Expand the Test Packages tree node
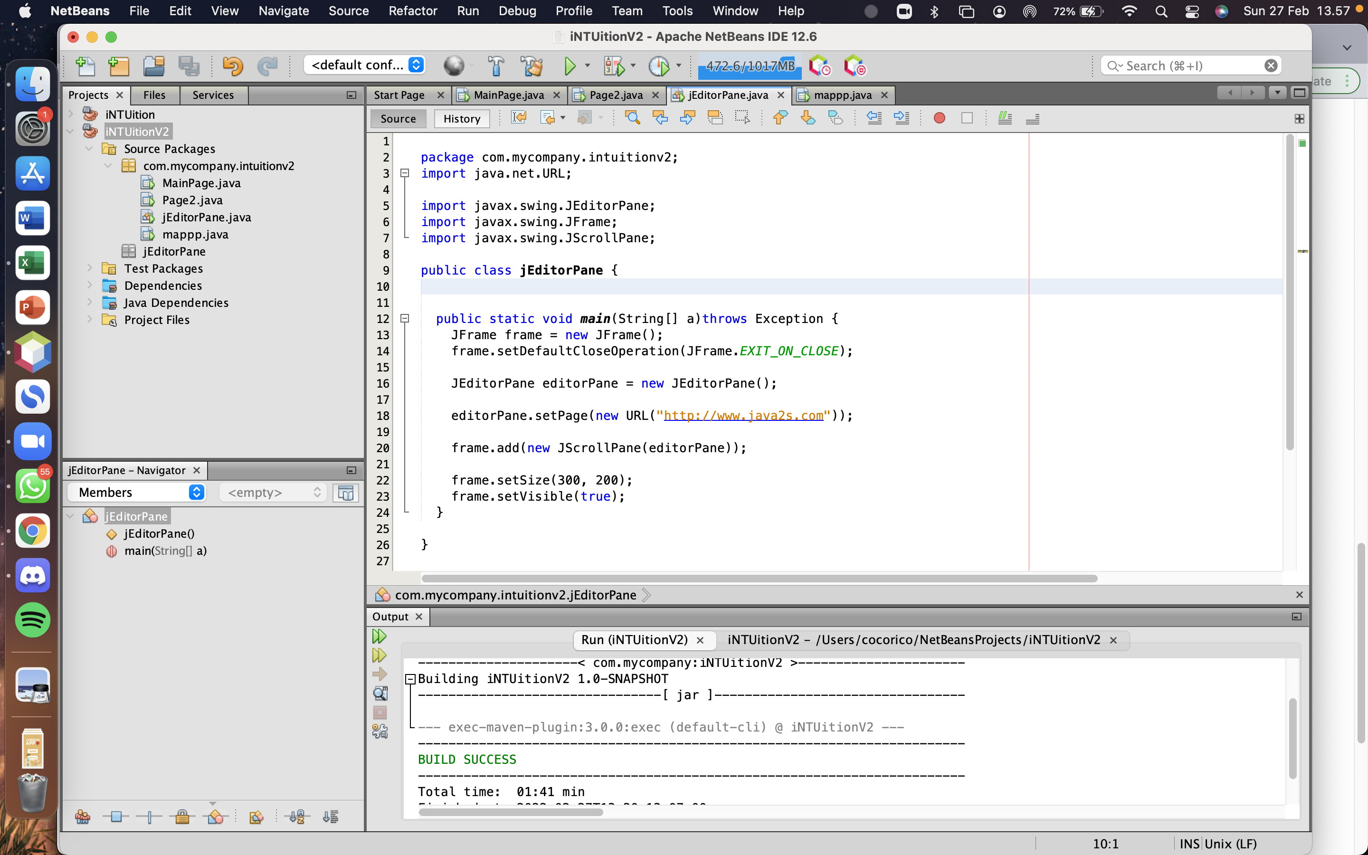 click(89, 268)
